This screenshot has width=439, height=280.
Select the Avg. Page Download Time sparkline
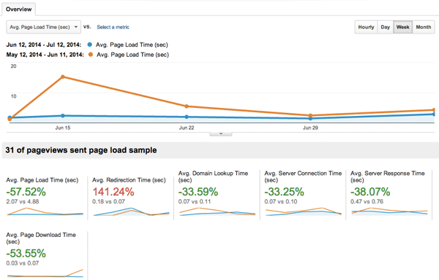click(45, 273)
